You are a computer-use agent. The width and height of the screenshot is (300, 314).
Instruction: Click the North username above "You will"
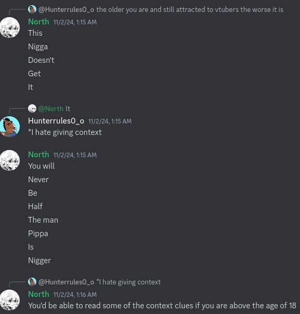tap(38, 155)
